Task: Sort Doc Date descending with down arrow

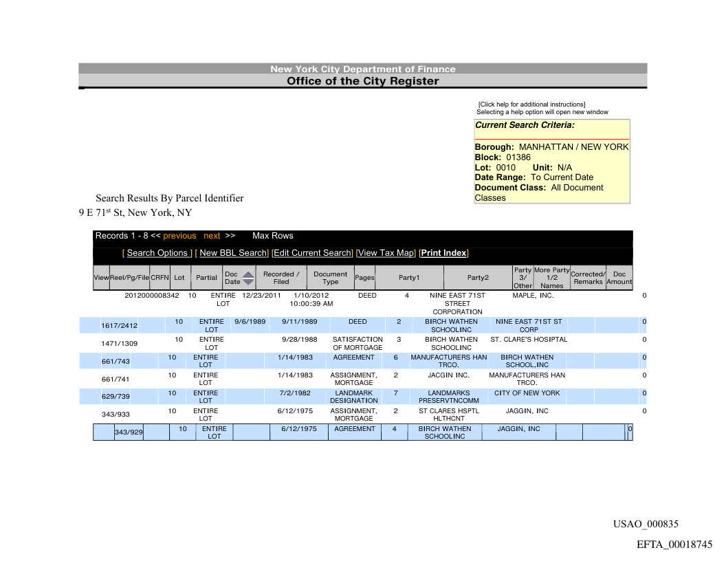Action: (248, 282)
